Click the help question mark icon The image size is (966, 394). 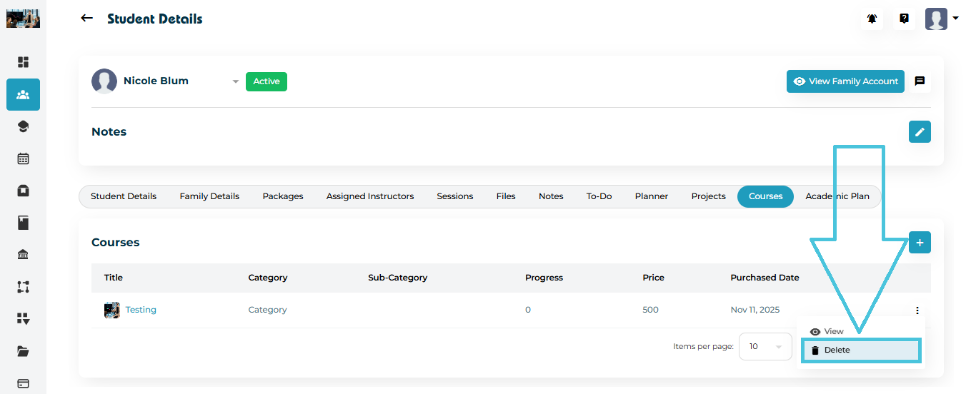(x=904, y=19)
